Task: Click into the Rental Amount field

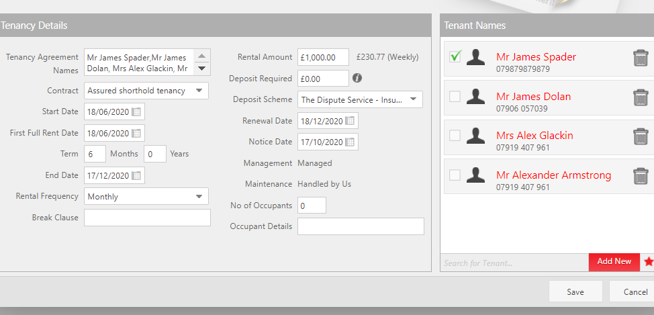Action: [x=323, y=57]
